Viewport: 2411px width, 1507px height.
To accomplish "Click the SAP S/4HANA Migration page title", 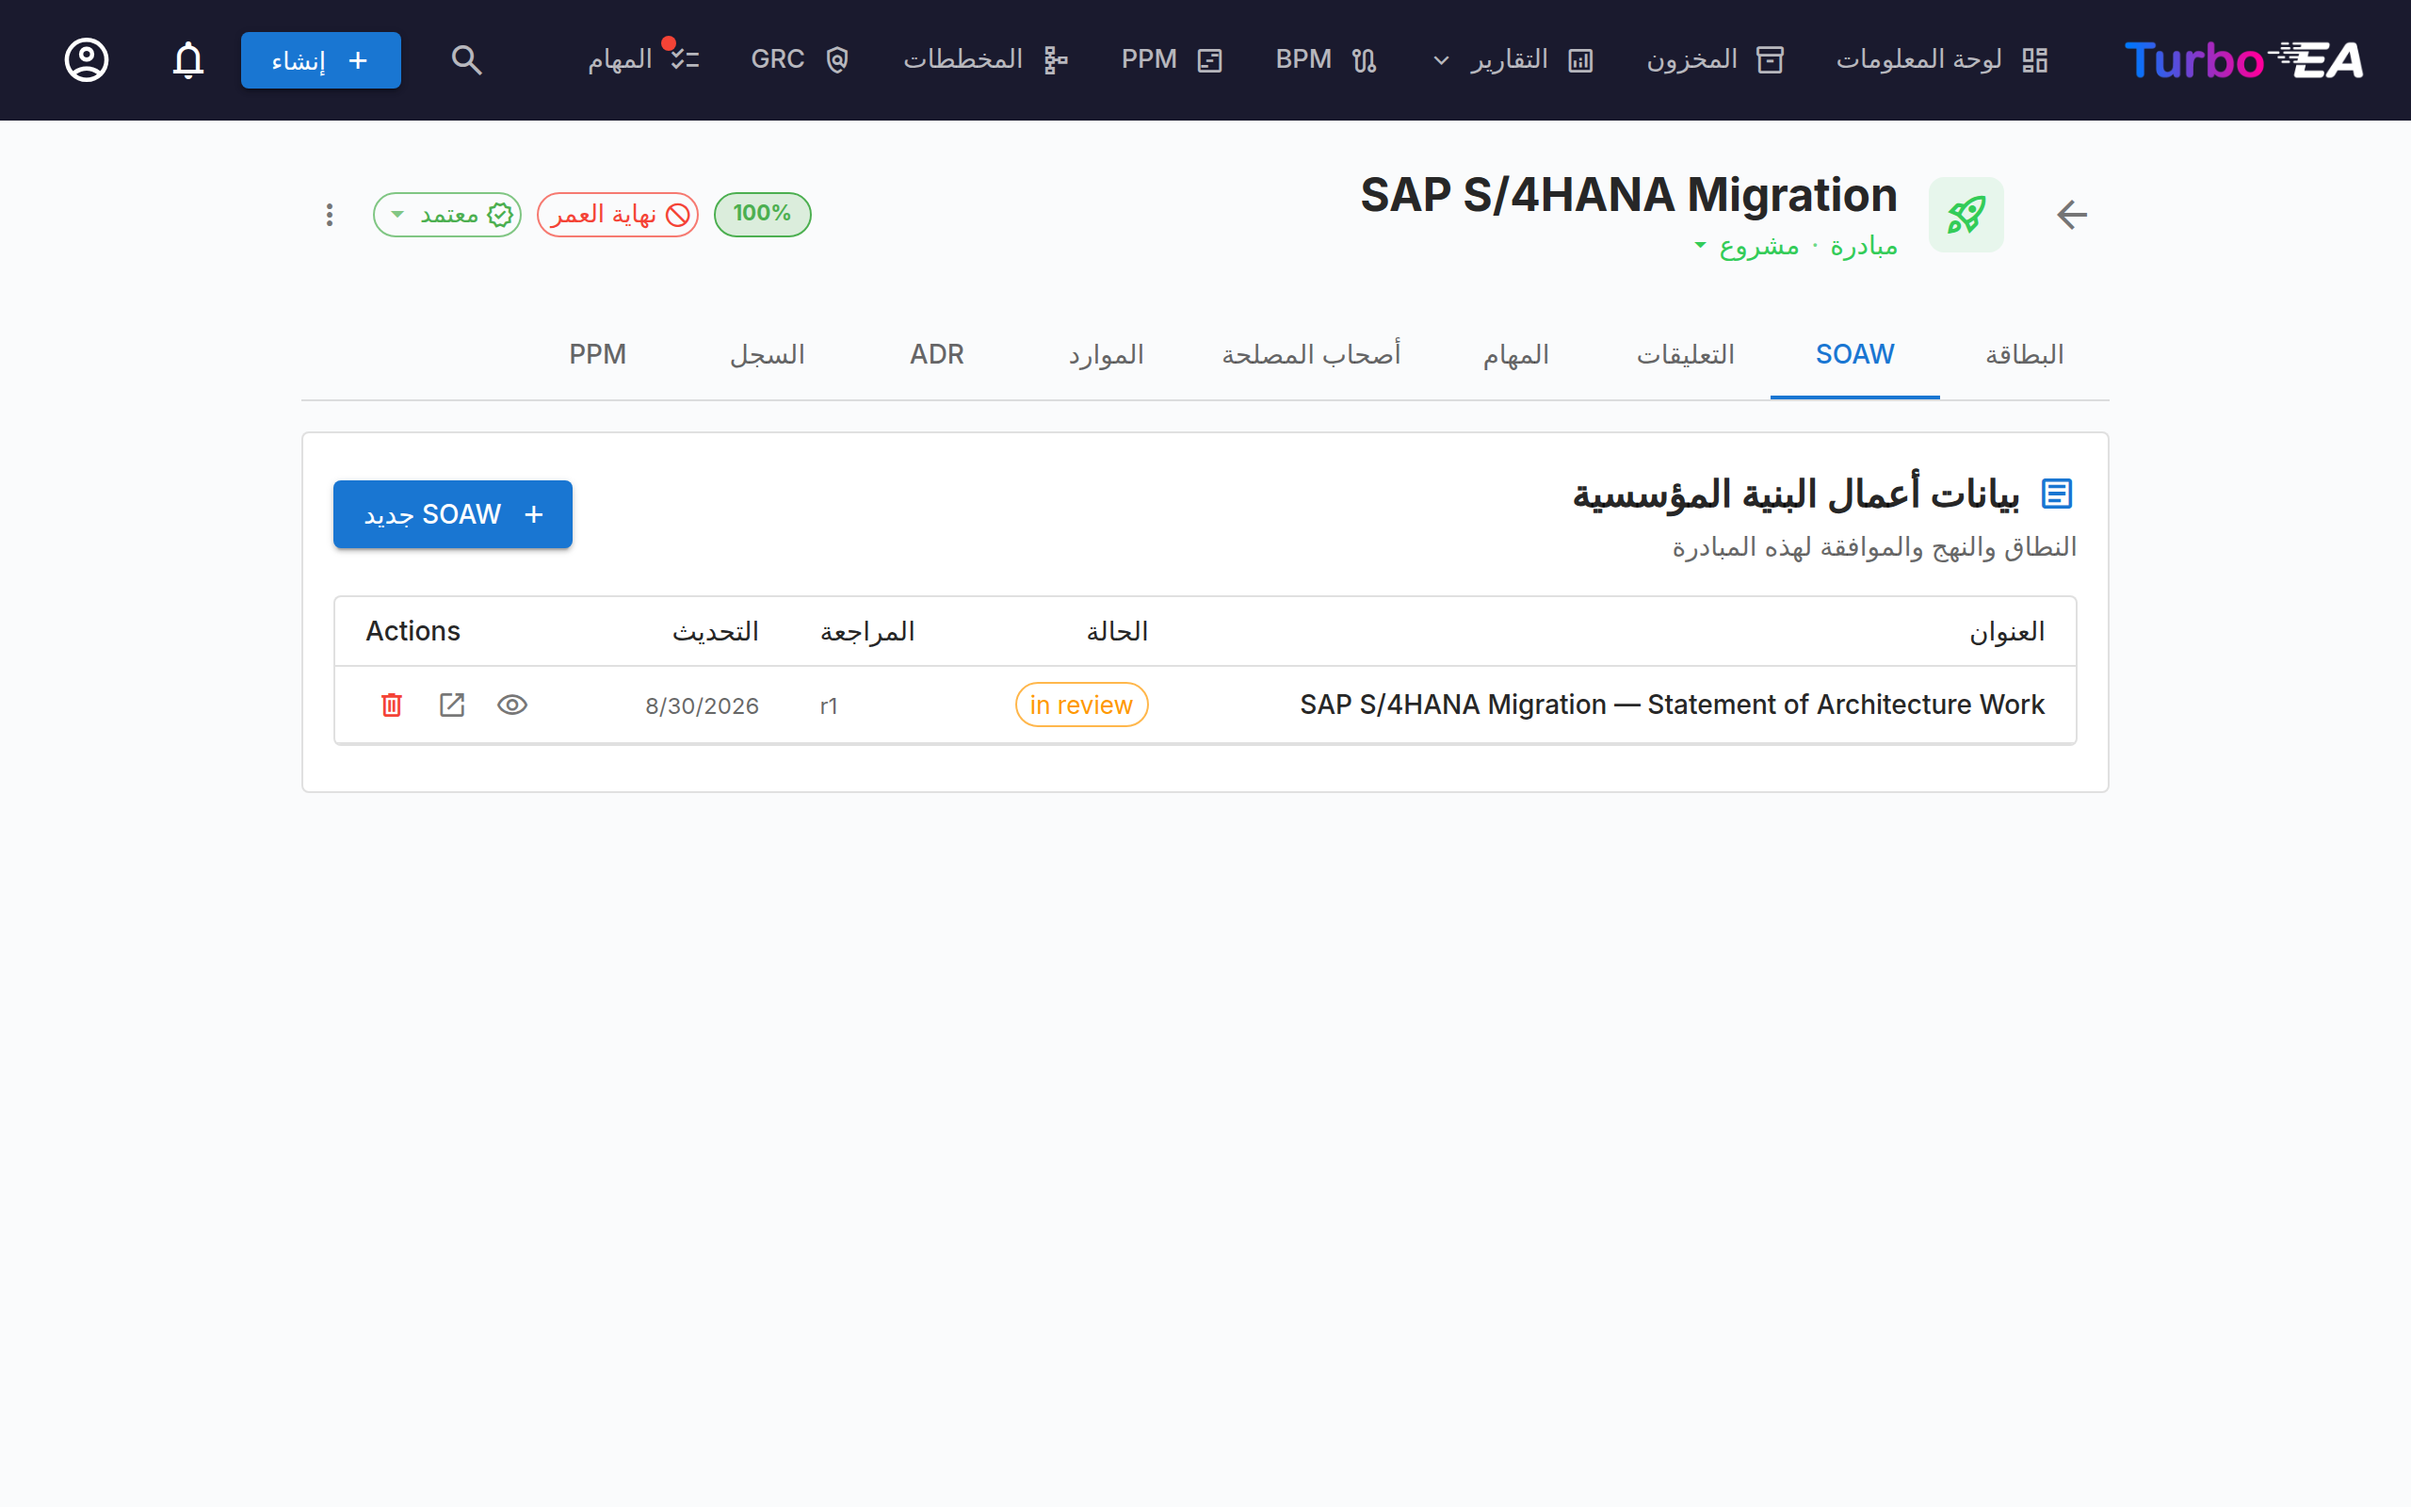I will click(x=1628, y=195).
